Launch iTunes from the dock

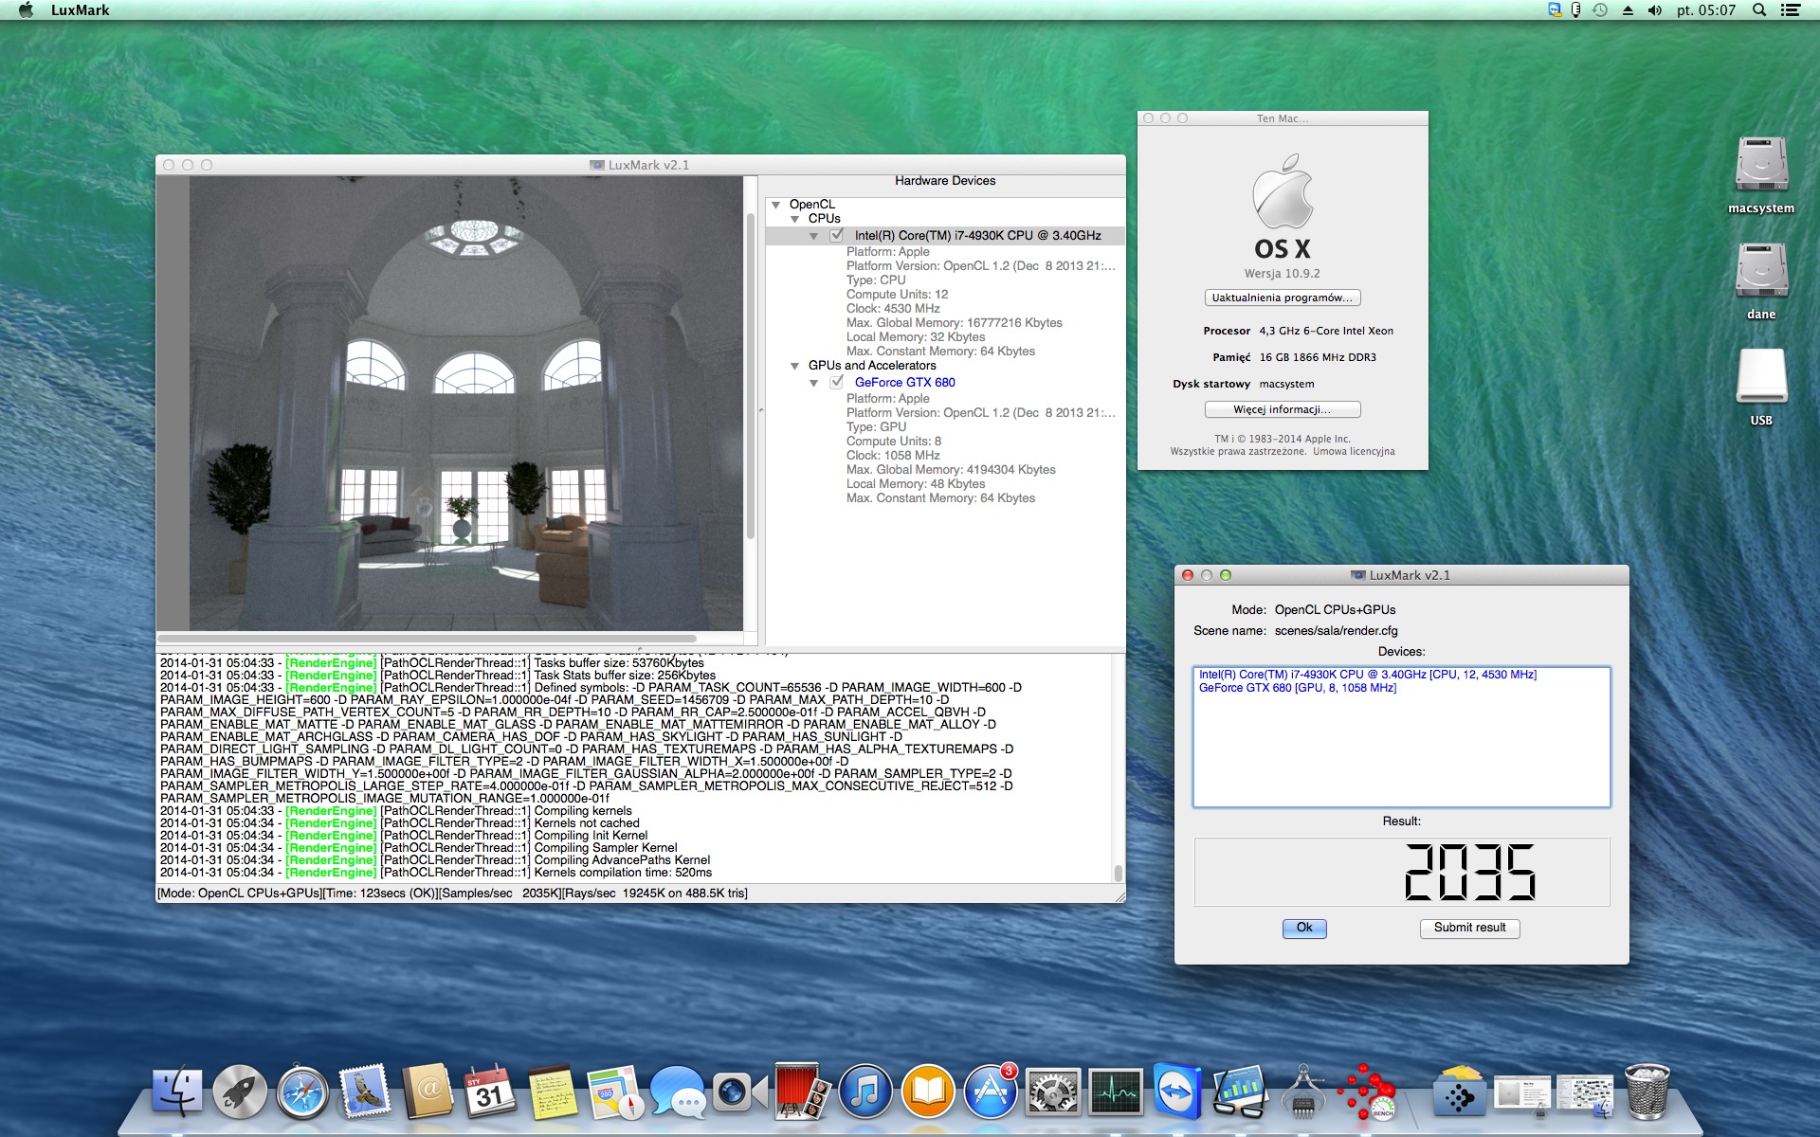click(865, 1092)
